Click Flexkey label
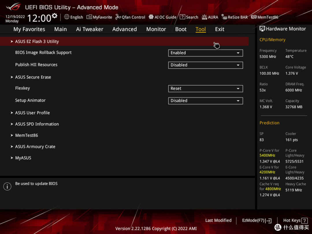This screenshot has width=312, height=234. pyautogui.click(x=23, y=88)
